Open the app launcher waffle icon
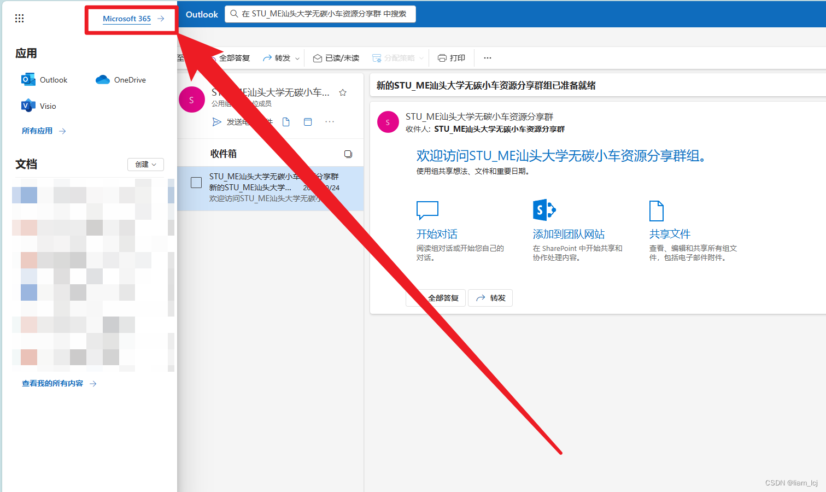Viewport: 826px width, 492px height. [x=20, y=19]
